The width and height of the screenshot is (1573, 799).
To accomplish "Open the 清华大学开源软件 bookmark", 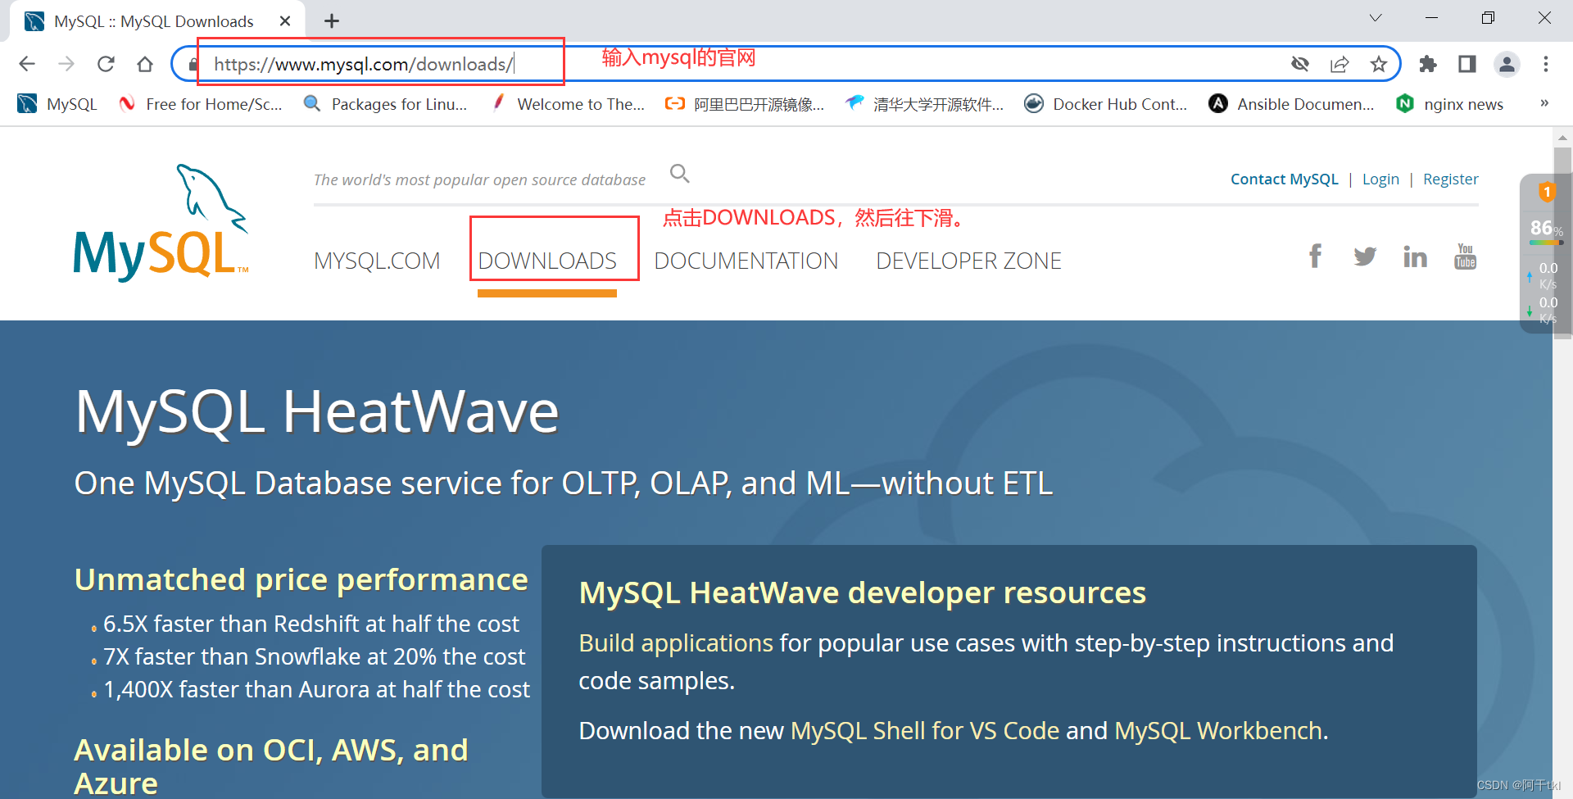I will click(925, 104).
